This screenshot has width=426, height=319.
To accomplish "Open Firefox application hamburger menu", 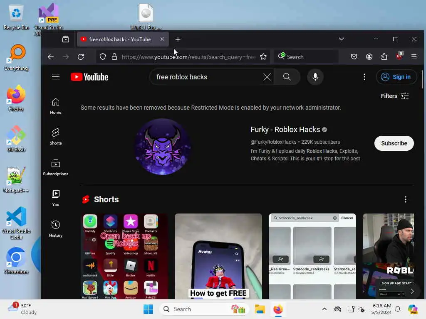I will coord(414,56).
